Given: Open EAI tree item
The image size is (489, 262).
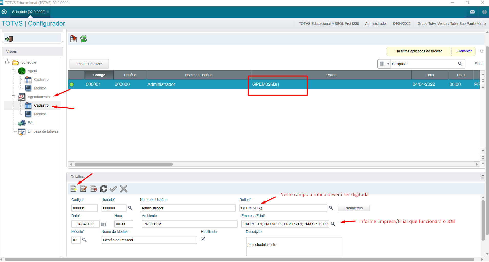Looking at the screenshot, I should (30, 123).
